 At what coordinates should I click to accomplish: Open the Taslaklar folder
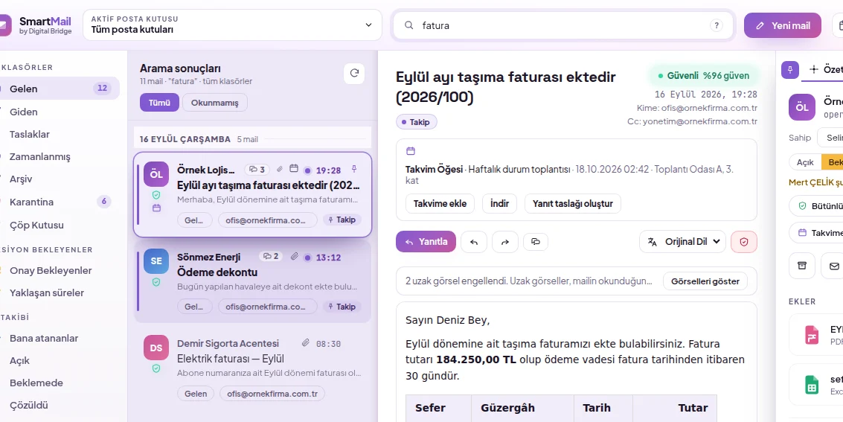[x=60, y=135]
